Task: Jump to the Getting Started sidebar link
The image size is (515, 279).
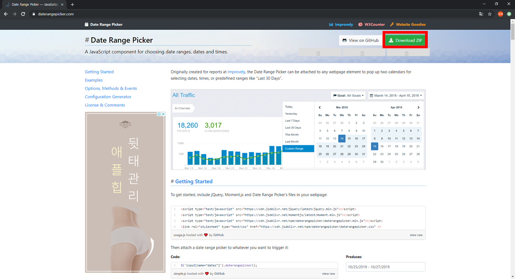Action: click(x=99, y=72)
